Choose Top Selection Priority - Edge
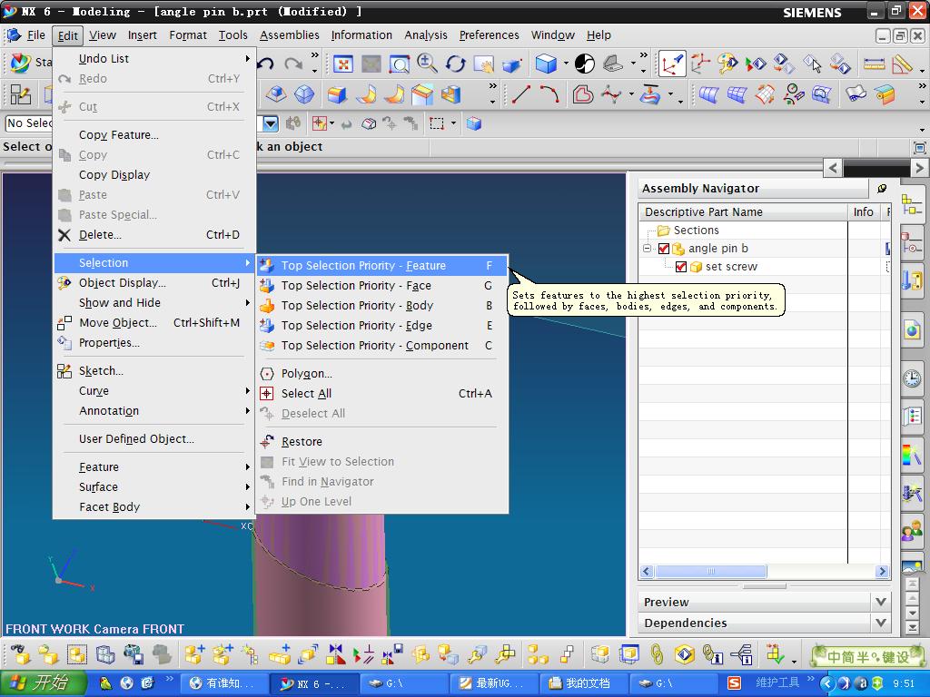The image size is (930, 697). [x=382, y=326]
